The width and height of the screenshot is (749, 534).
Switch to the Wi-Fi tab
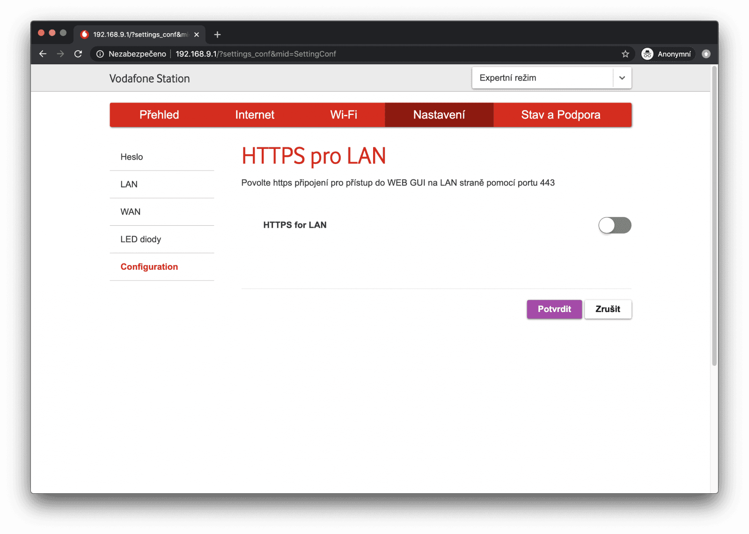pos(344,115)
